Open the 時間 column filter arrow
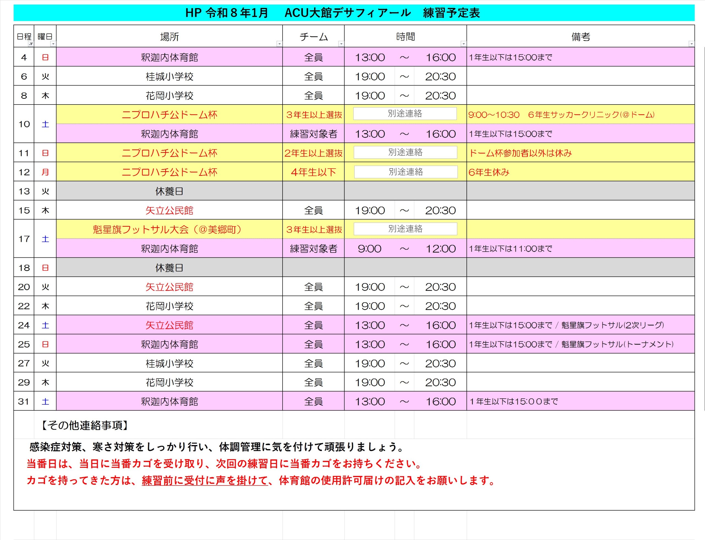 463,44
